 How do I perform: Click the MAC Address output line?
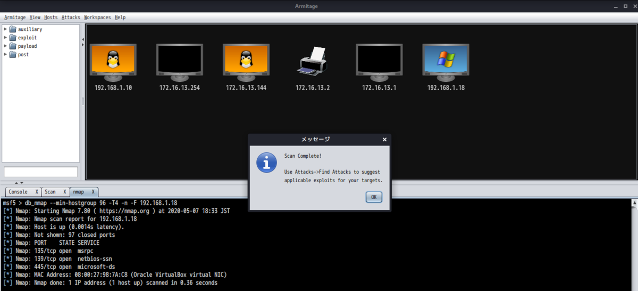pyautogui.click(x=114, y=275)
